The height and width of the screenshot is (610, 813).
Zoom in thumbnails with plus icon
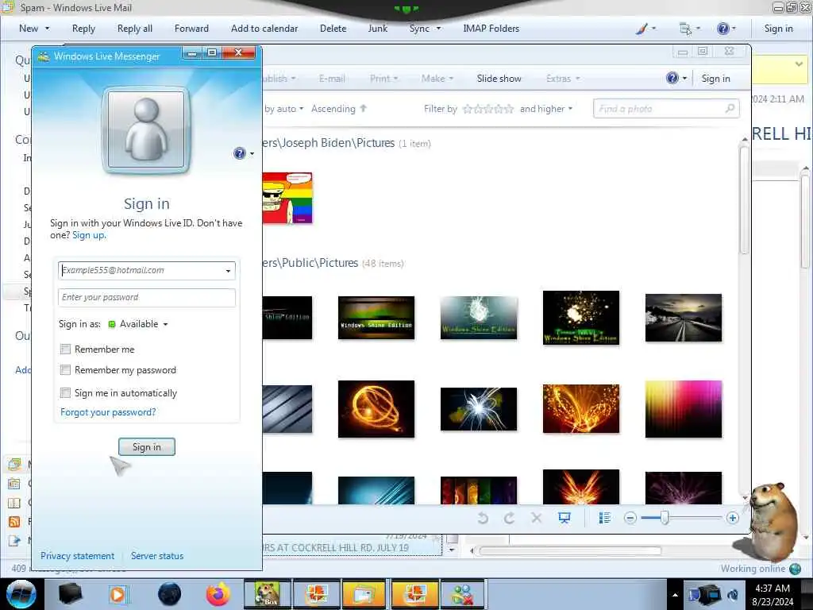[732, 518]
